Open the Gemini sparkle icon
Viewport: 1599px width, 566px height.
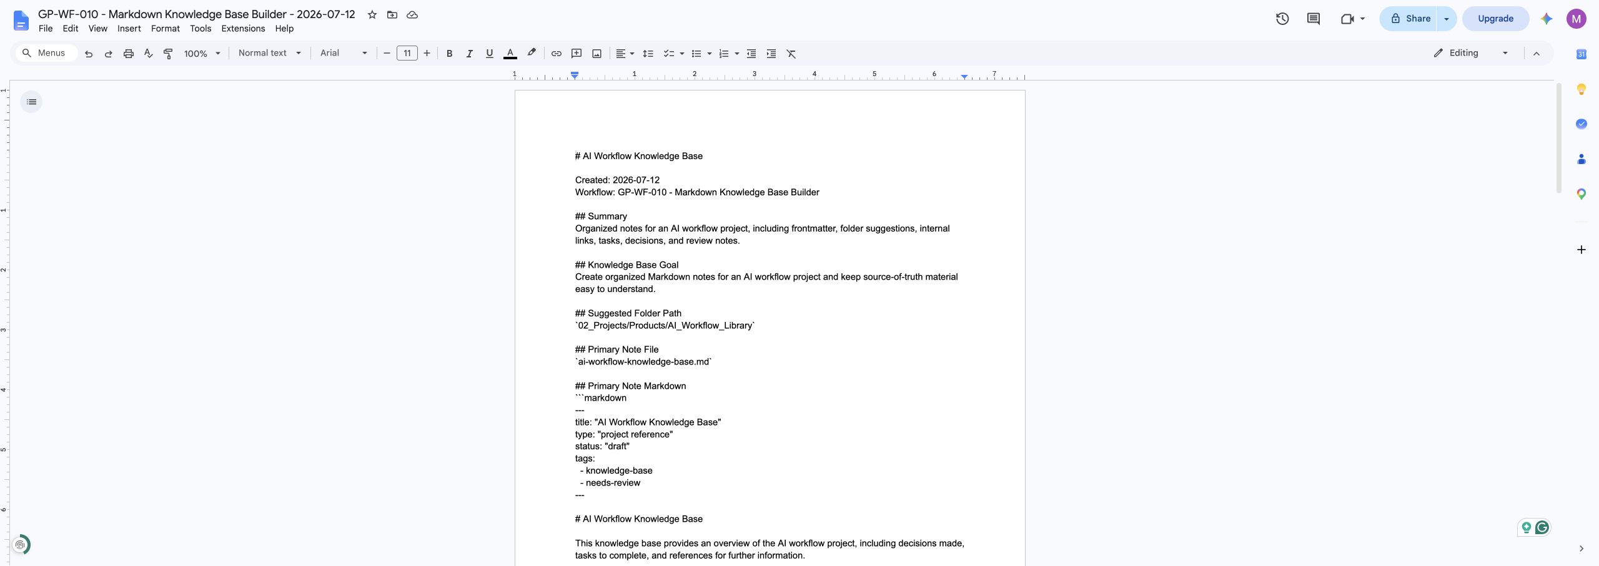pos(1547,19)
